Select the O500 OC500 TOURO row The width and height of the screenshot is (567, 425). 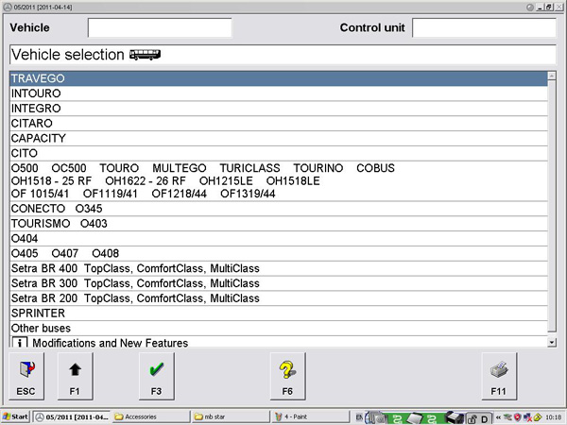279,181
